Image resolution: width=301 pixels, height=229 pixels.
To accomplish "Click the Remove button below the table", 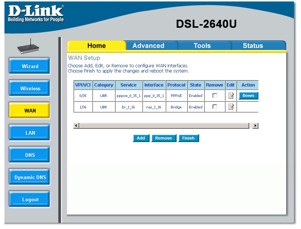I will click(163, 138).
